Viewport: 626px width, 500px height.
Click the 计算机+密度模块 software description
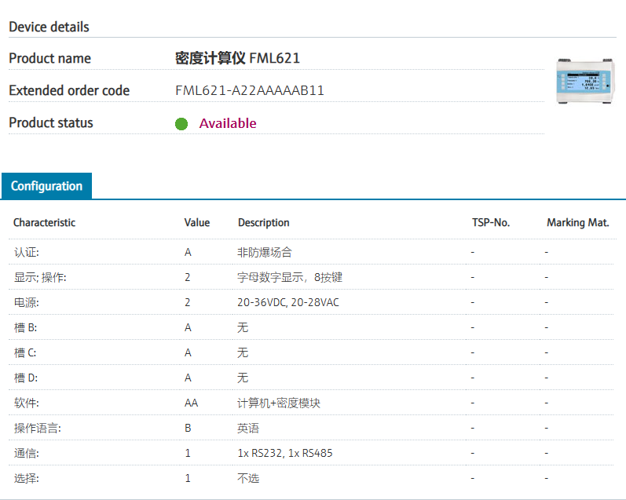coord(279,403)
